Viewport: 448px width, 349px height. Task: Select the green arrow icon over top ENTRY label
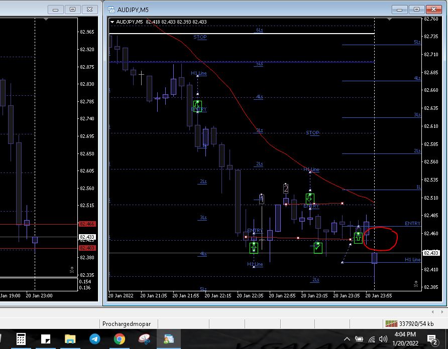197,106
